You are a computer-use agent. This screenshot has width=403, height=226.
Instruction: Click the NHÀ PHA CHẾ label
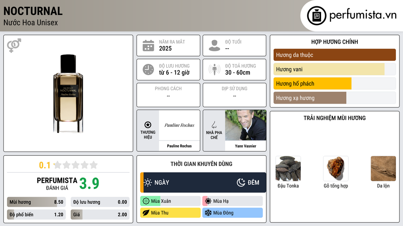(x=214, y=135)
